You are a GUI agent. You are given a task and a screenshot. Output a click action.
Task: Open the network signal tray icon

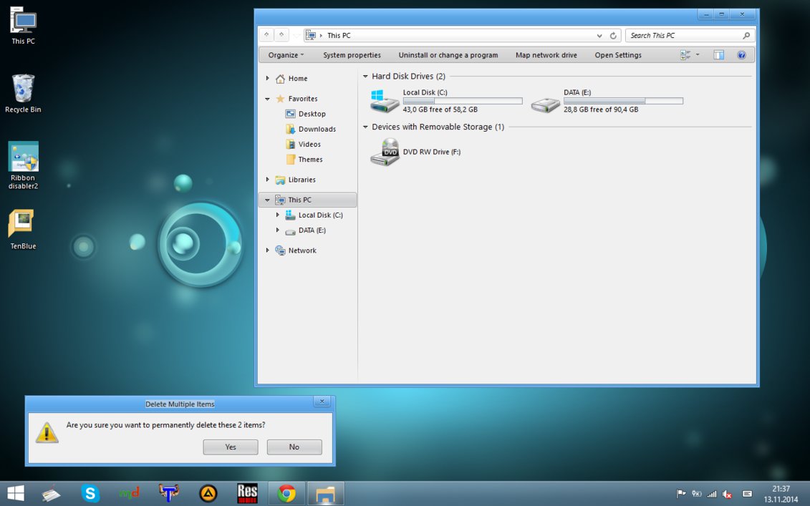coord(712,494)
